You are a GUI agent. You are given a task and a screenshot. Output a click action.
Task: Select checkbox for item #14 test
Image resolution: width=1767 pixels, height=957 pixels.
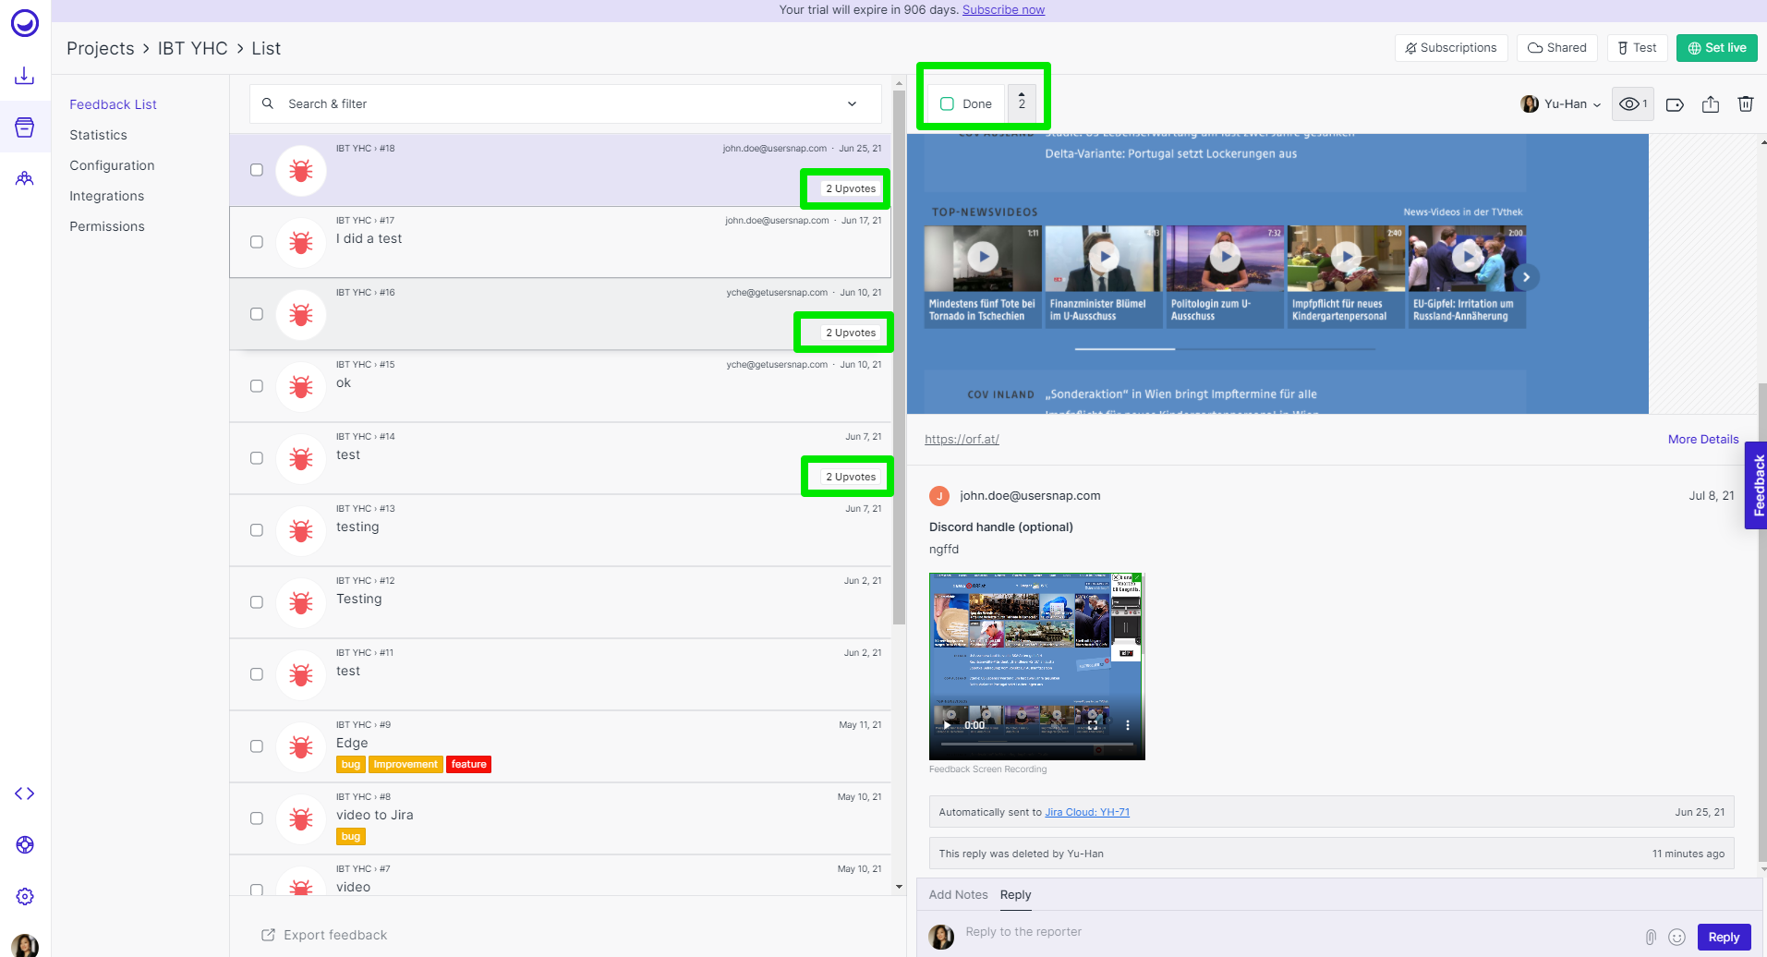(x=257, y=458)
